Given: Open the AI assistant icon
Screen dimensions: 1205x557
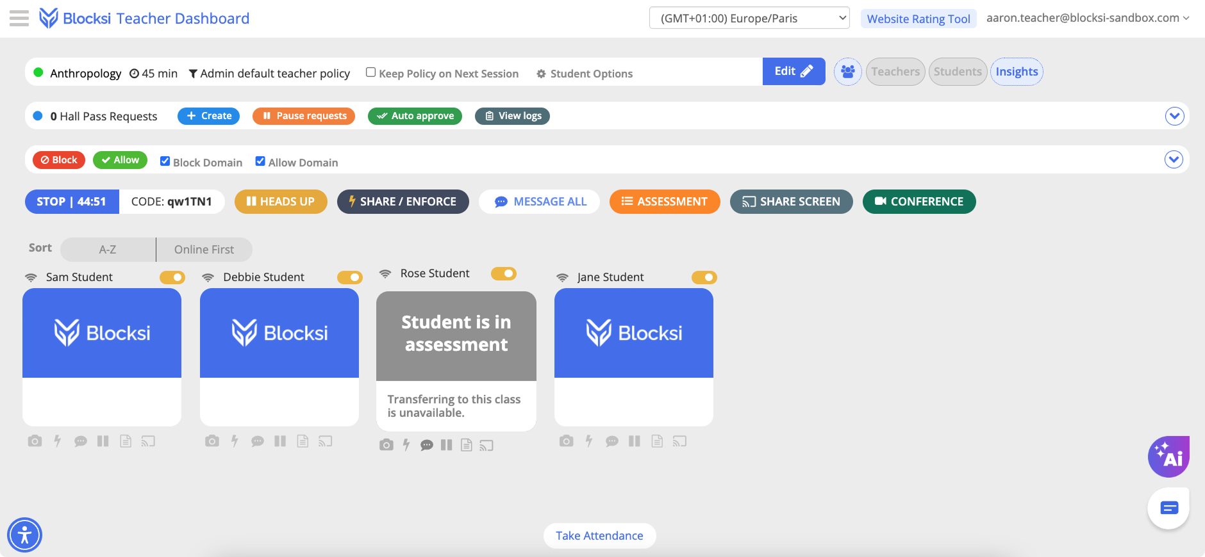Looking at the screenshot, I should click(1168, 456).
